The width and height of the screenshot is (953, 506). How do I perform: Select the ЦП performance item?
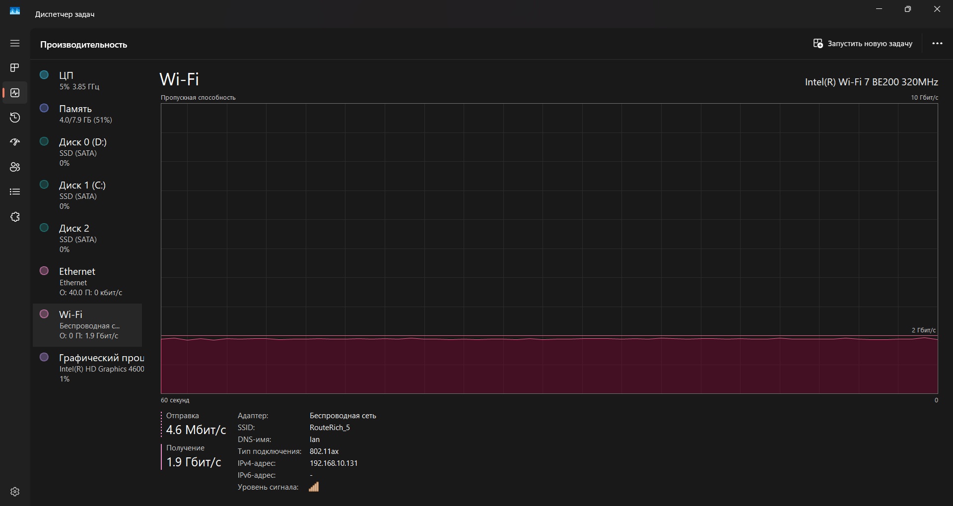(87, 80)
